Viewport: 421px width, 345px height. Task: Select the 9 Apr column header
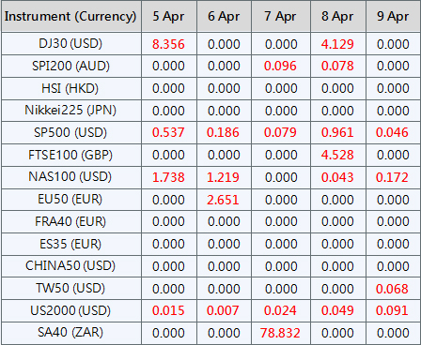pos(393,17)
